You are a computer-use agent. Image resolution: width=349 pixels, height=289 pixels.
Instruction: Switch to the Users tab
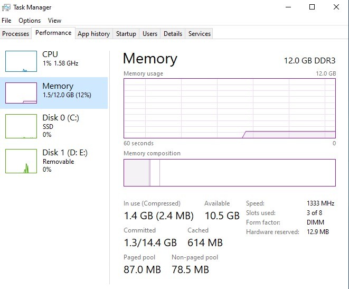click(x=150, y=34)
